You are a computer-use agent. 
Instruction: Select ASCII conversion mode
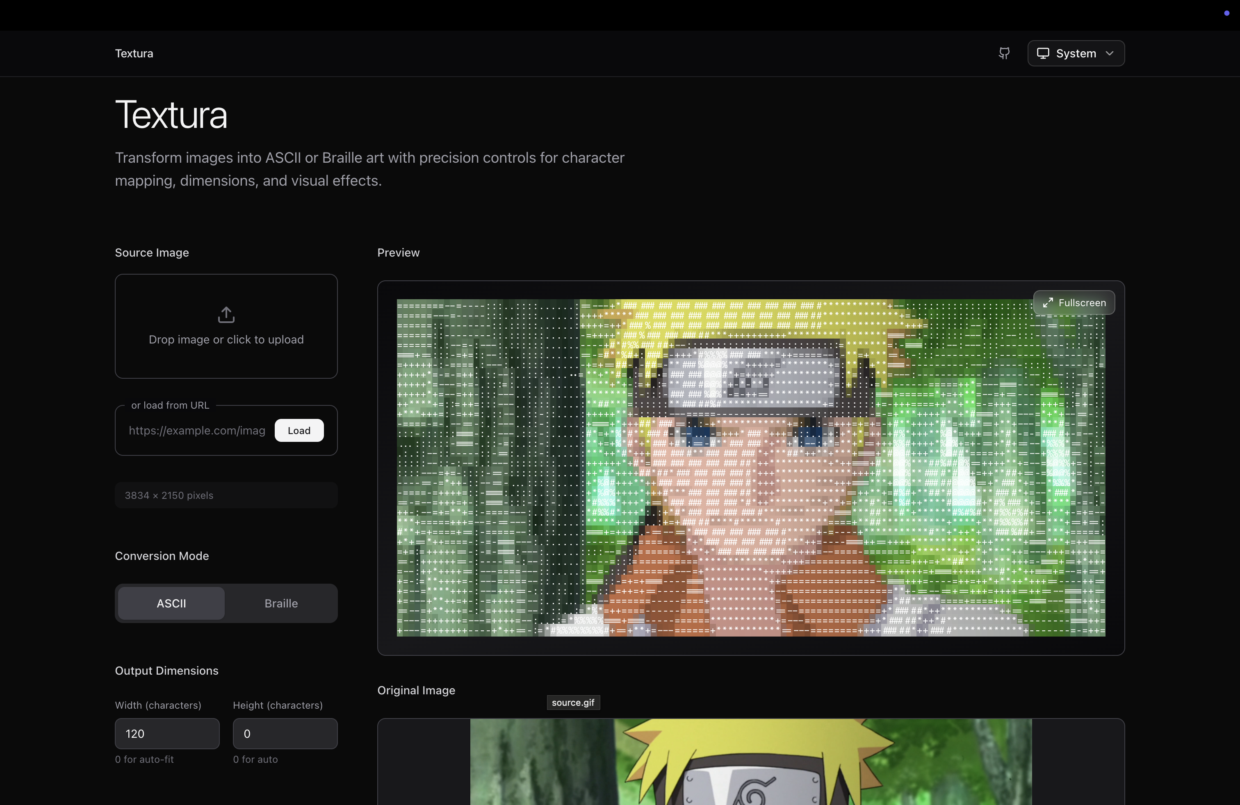pyautogui.click(x=171, y=603)
